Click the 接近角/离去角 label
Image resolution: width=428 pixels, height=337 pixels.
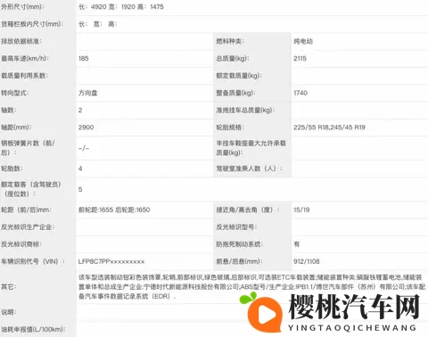click(x=247, y=210)
